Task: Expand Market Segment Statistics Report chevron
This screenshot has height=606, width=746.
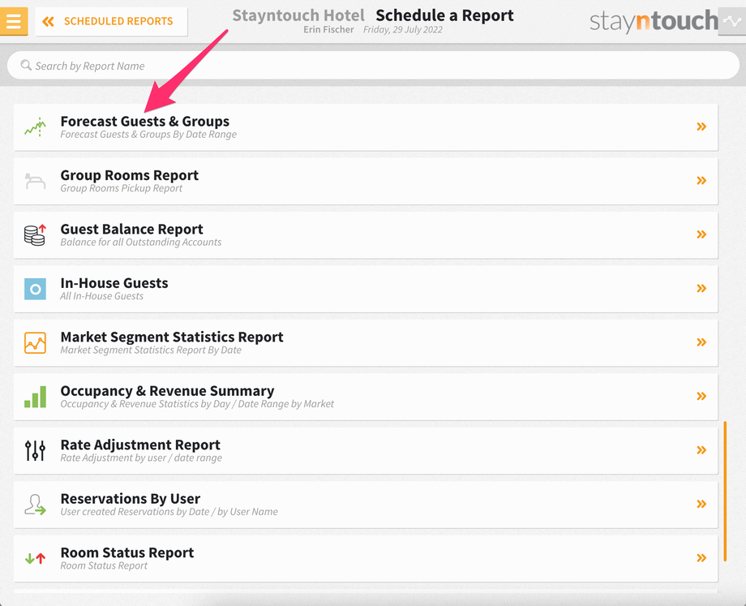Action: click(x=701, y=342)
